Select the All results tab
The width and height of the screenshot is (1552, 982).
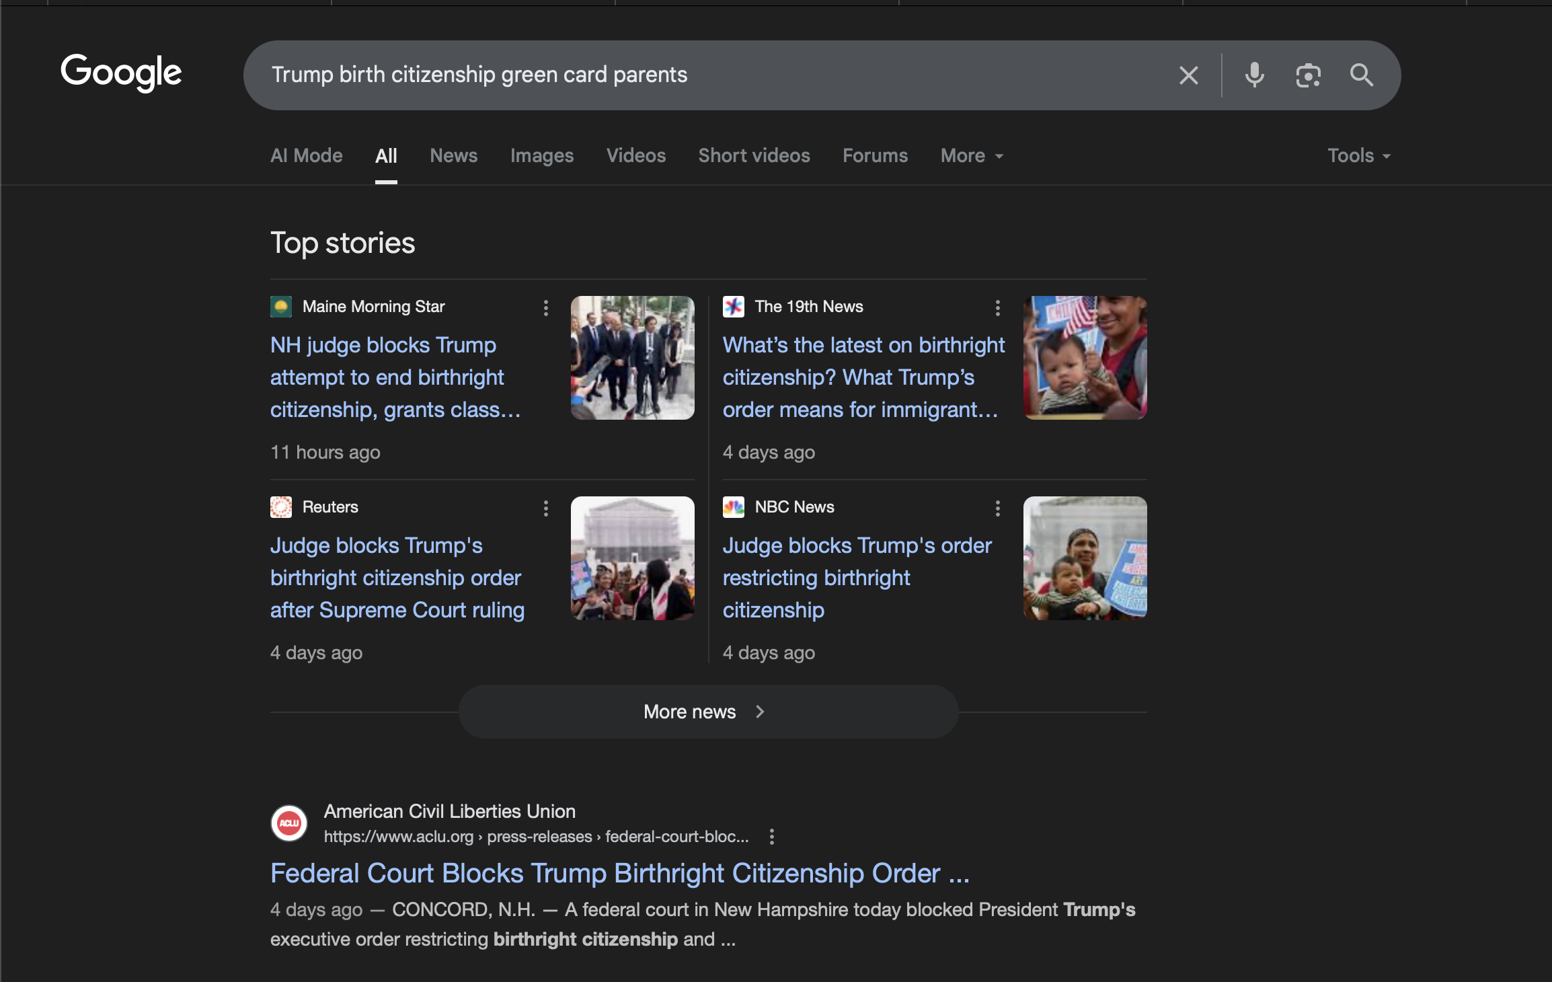[386, 156]
